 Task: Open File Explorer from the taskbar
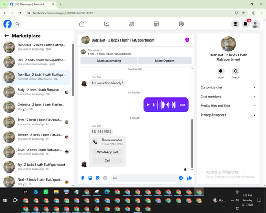pos(56,192)
